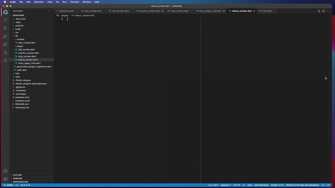This screenshot has width=335, height=188.
Task: Open the Extensions view
Action: (x=5, y=44)
